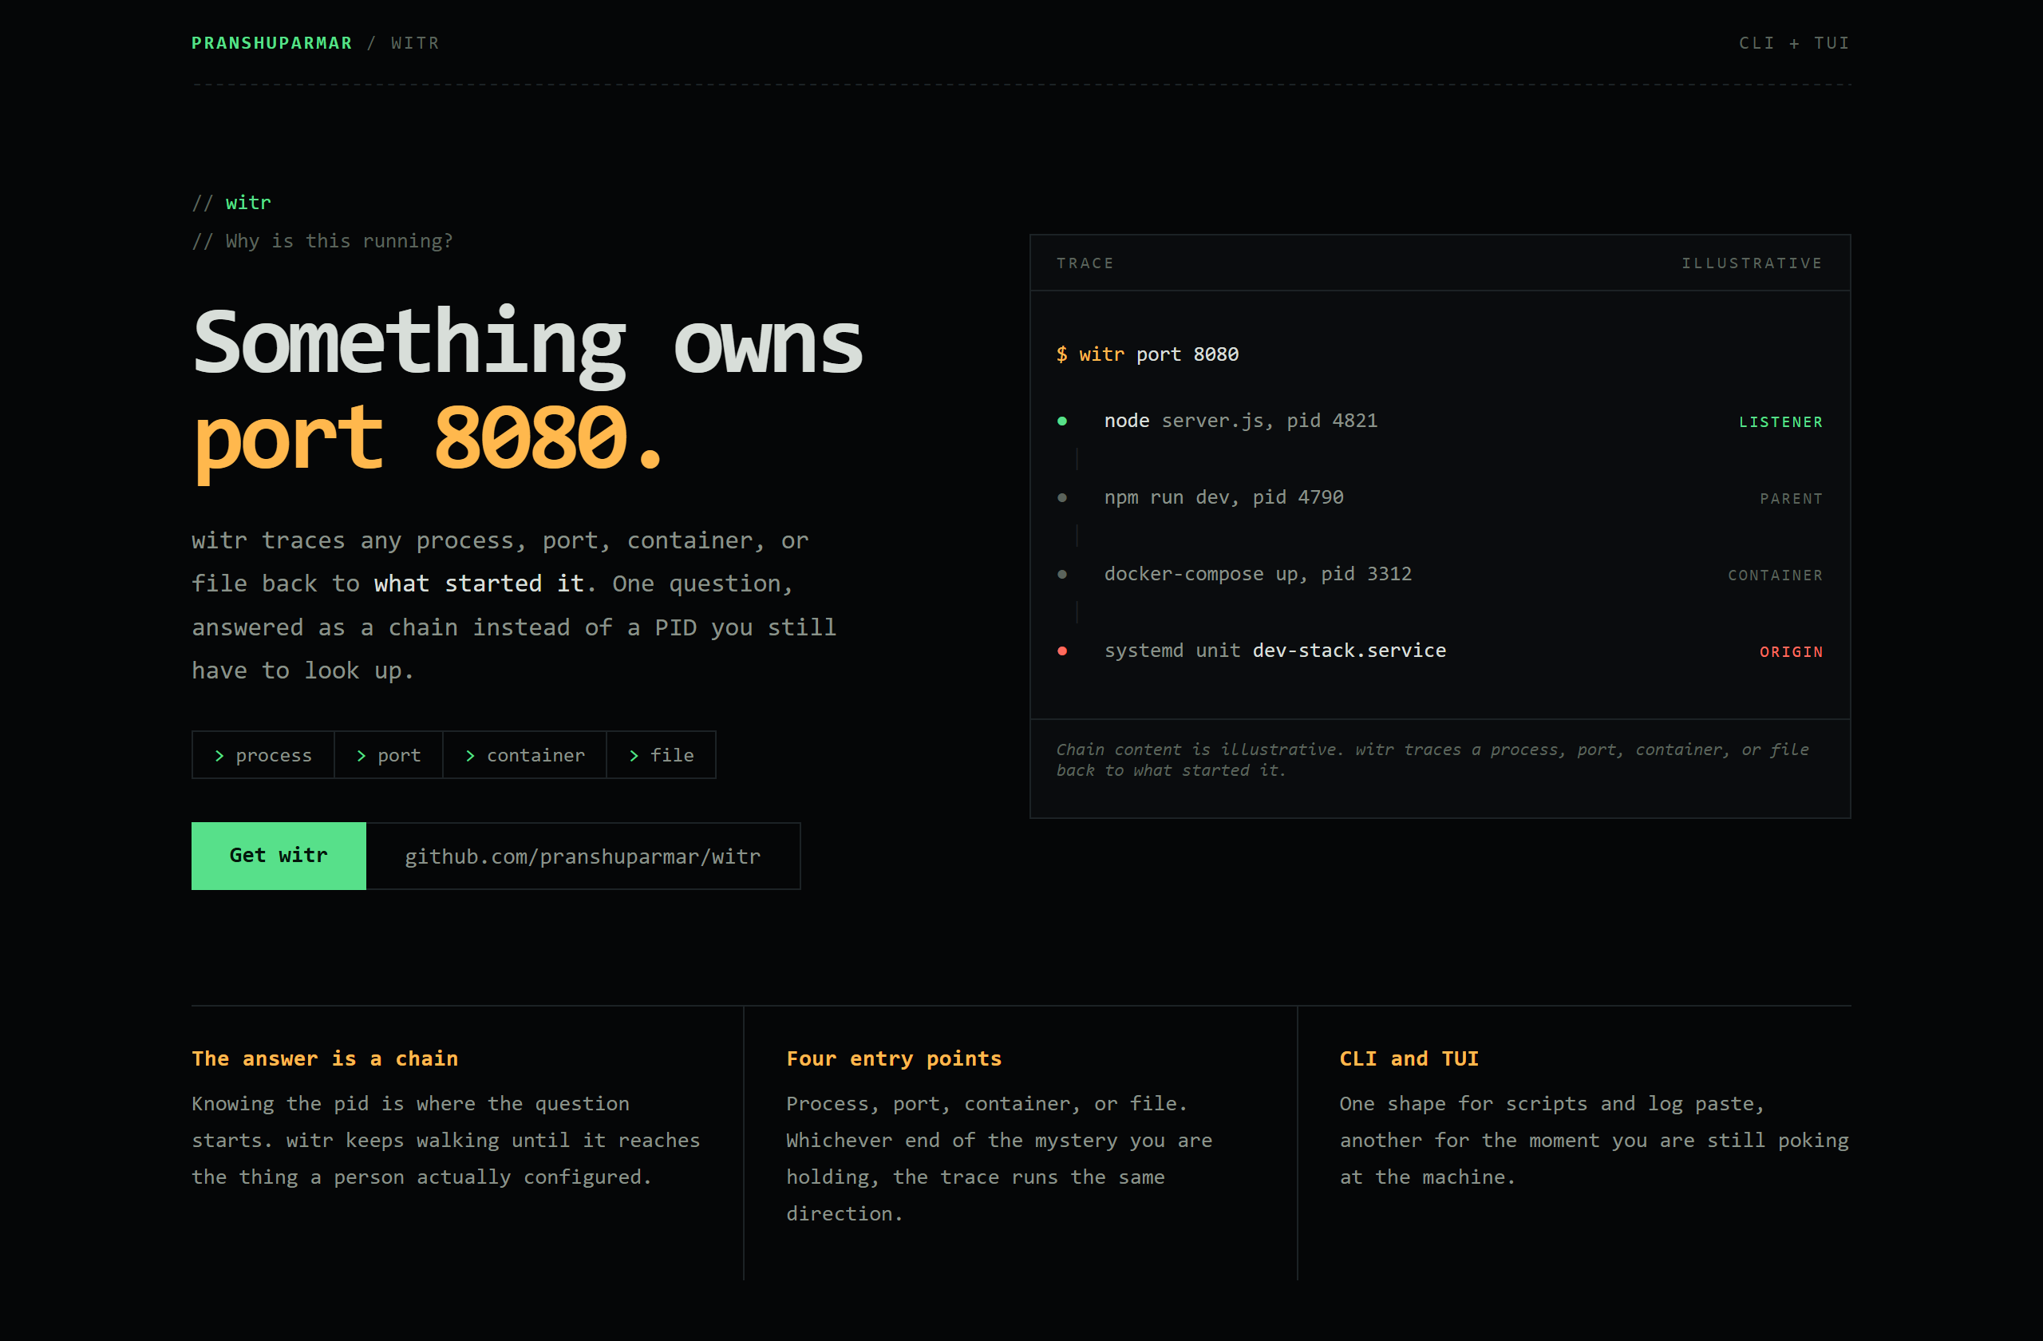This screenshot has height=1341, width=2043.
Task: Click the 'Knowing the pid is where' paragraph
Action: pos(445,1140)
